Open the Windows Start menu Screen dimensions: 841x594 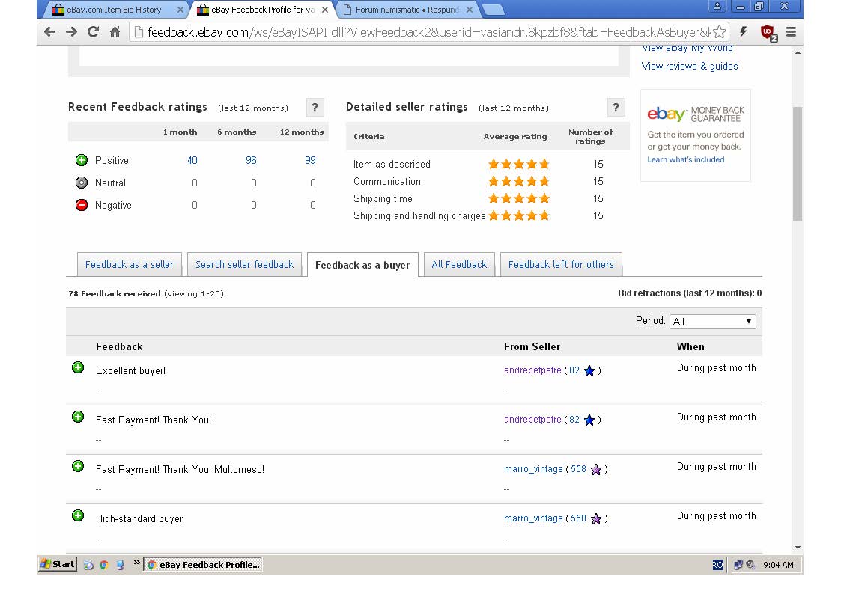click(58, 564)
